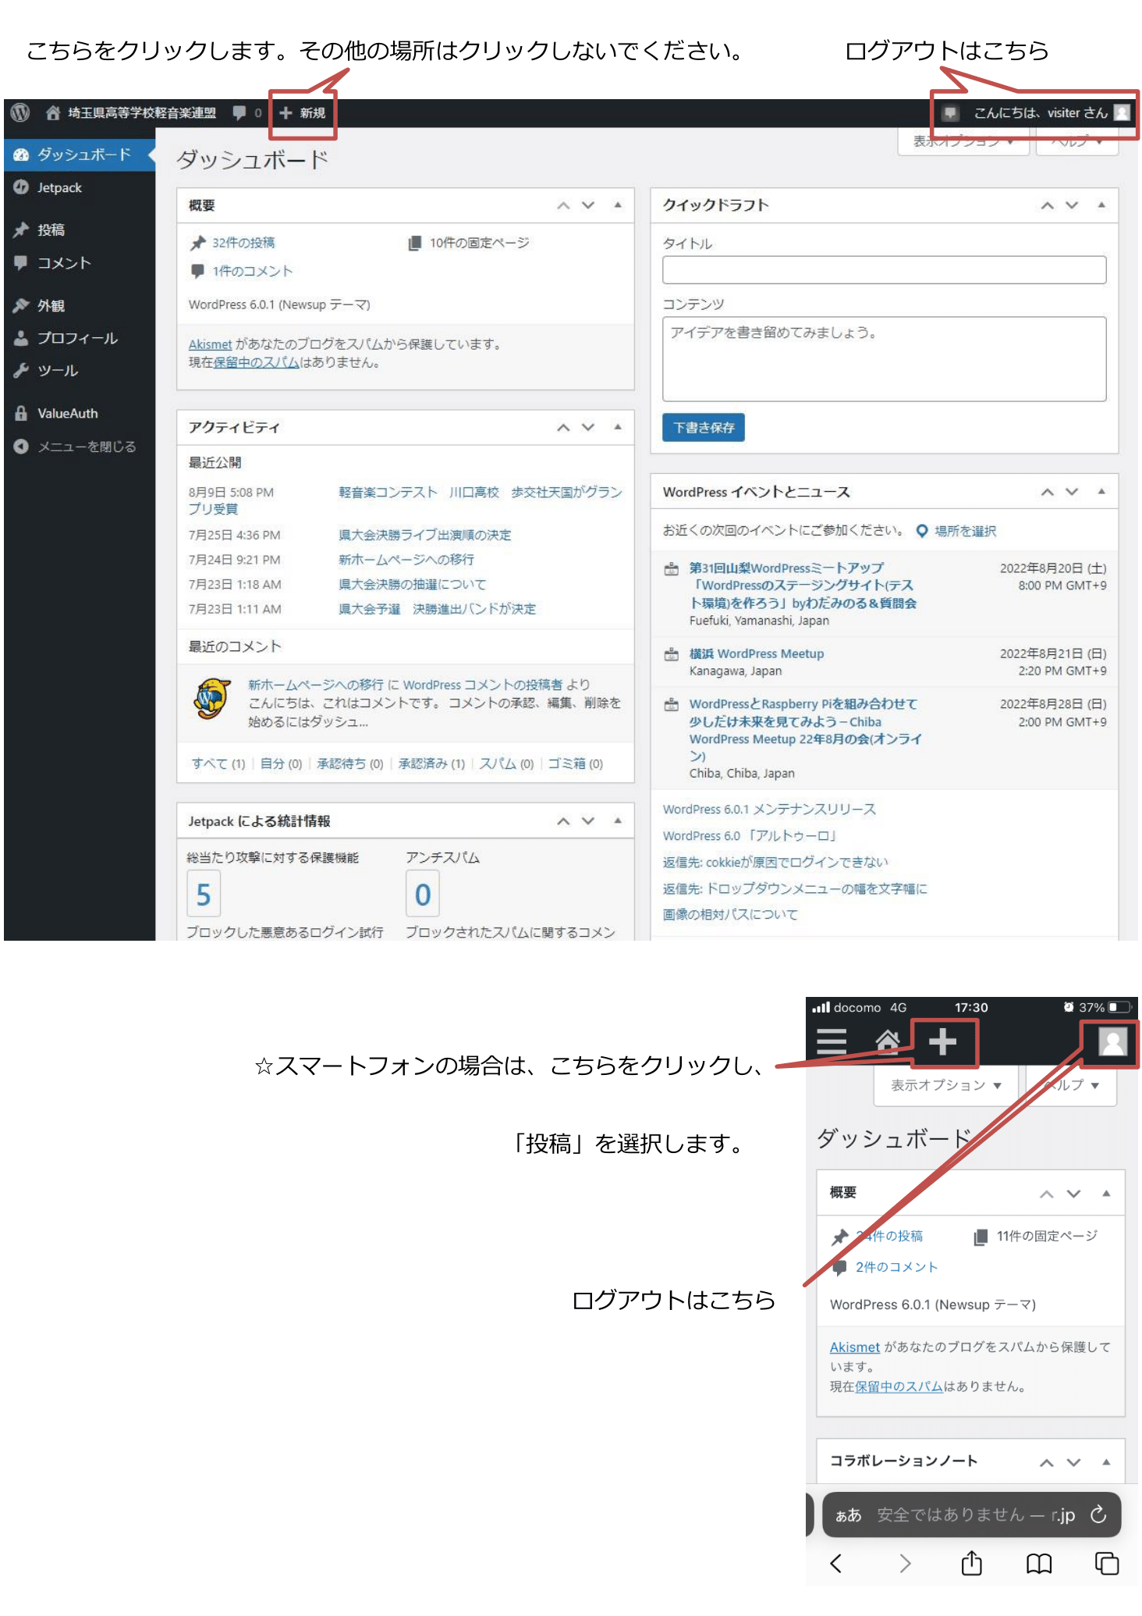Open mobile 表示オプション dropdown
This screenshot has width=1142, height=1616.
point(946,1085)
